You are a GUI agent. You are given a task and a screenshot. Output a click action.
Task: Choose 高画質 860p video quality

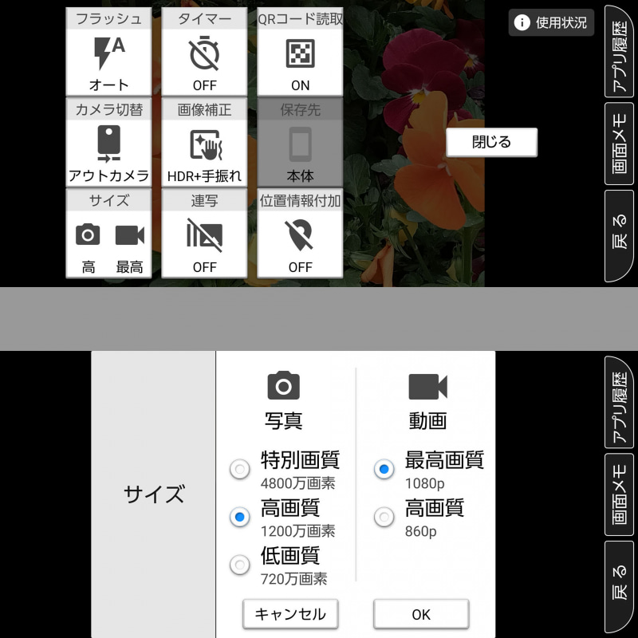(384, 517)
